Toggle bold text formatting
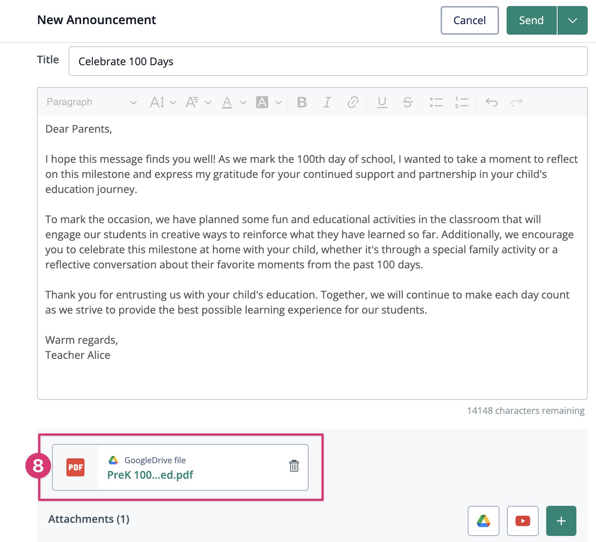This screenshot has width=596, height=542. click(x=302, y=102)
